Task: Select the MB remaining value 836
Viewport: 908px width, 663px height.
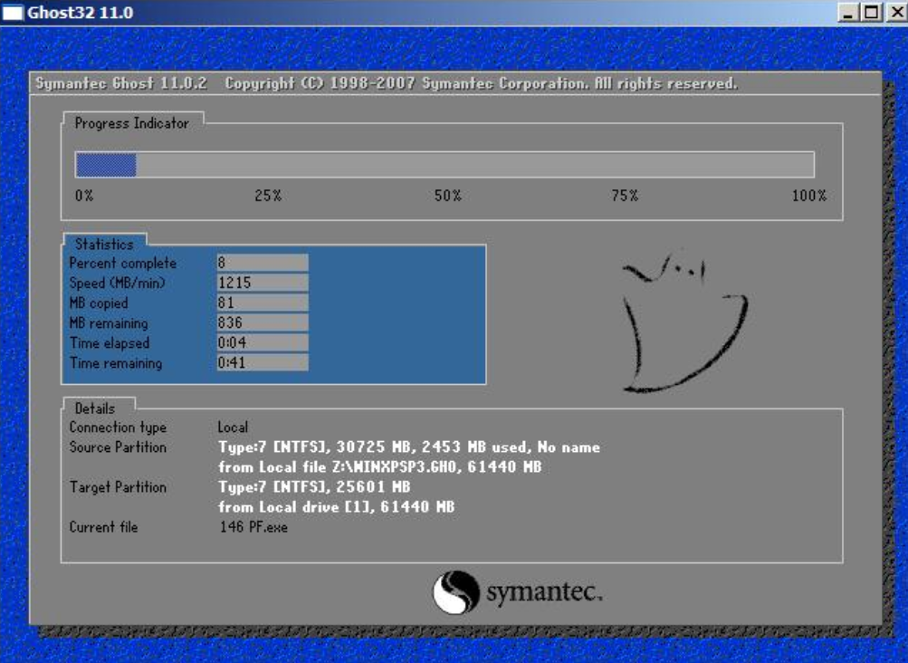Action: pyautogui.click(x=262, y=322)
